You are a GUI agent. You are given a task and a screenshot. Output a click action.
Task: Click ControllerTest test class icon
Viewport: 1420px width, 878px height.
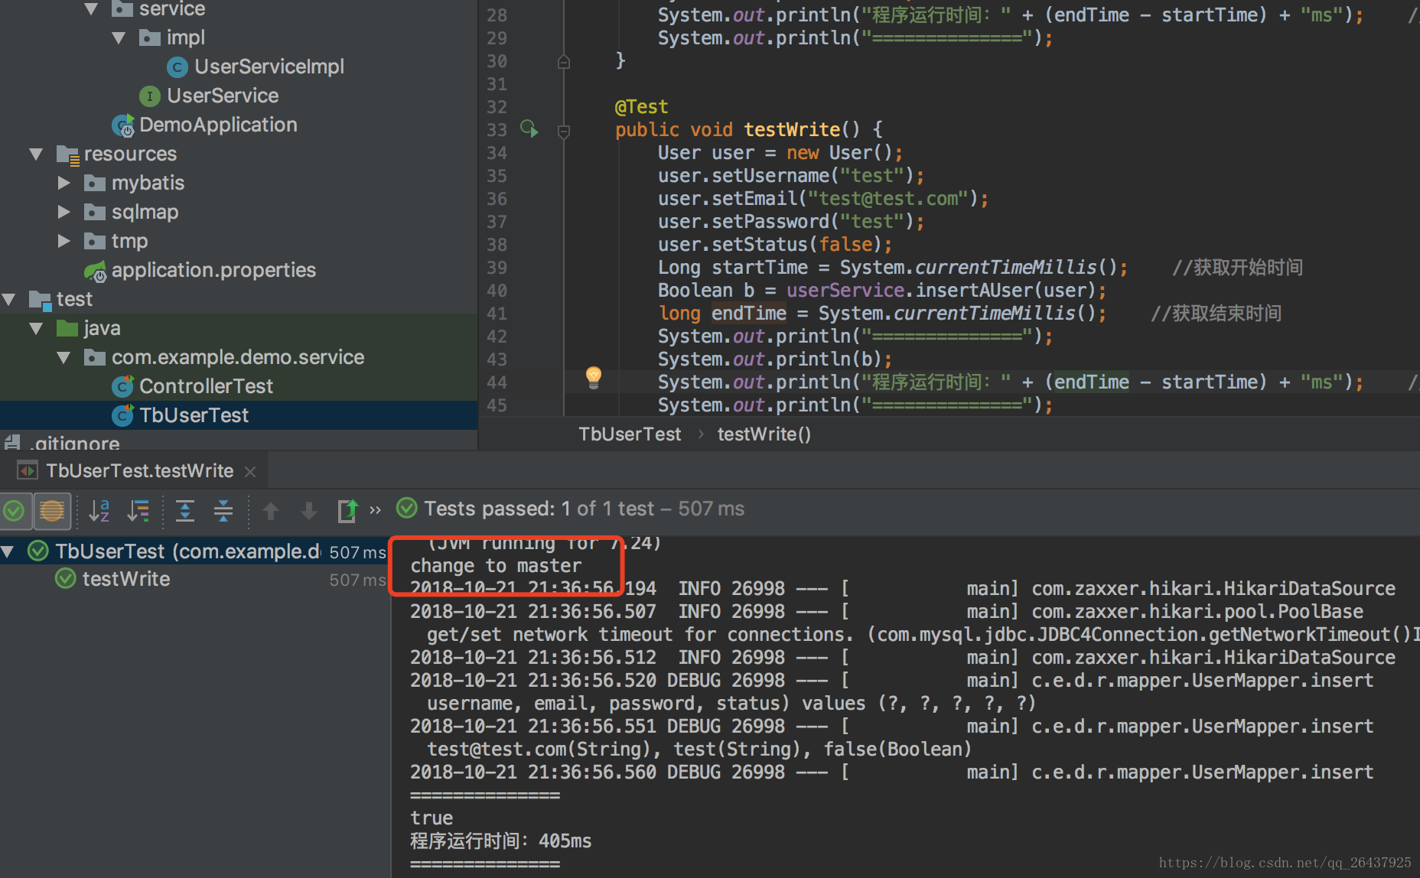point(123,386)
